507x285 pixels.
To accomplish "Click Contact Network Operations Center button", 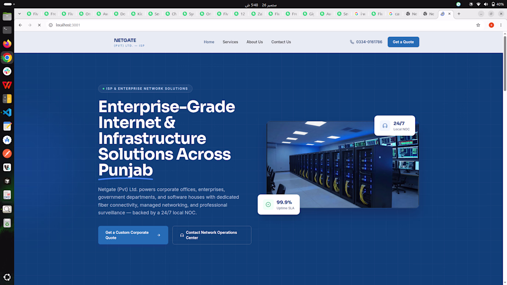I will (212, 235).
